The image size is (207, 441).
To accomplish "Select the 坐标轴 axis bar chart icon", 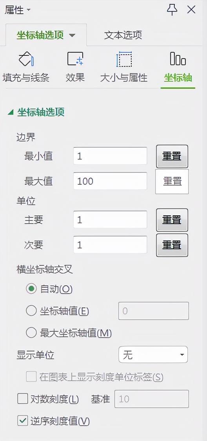I will pos(178,59).
